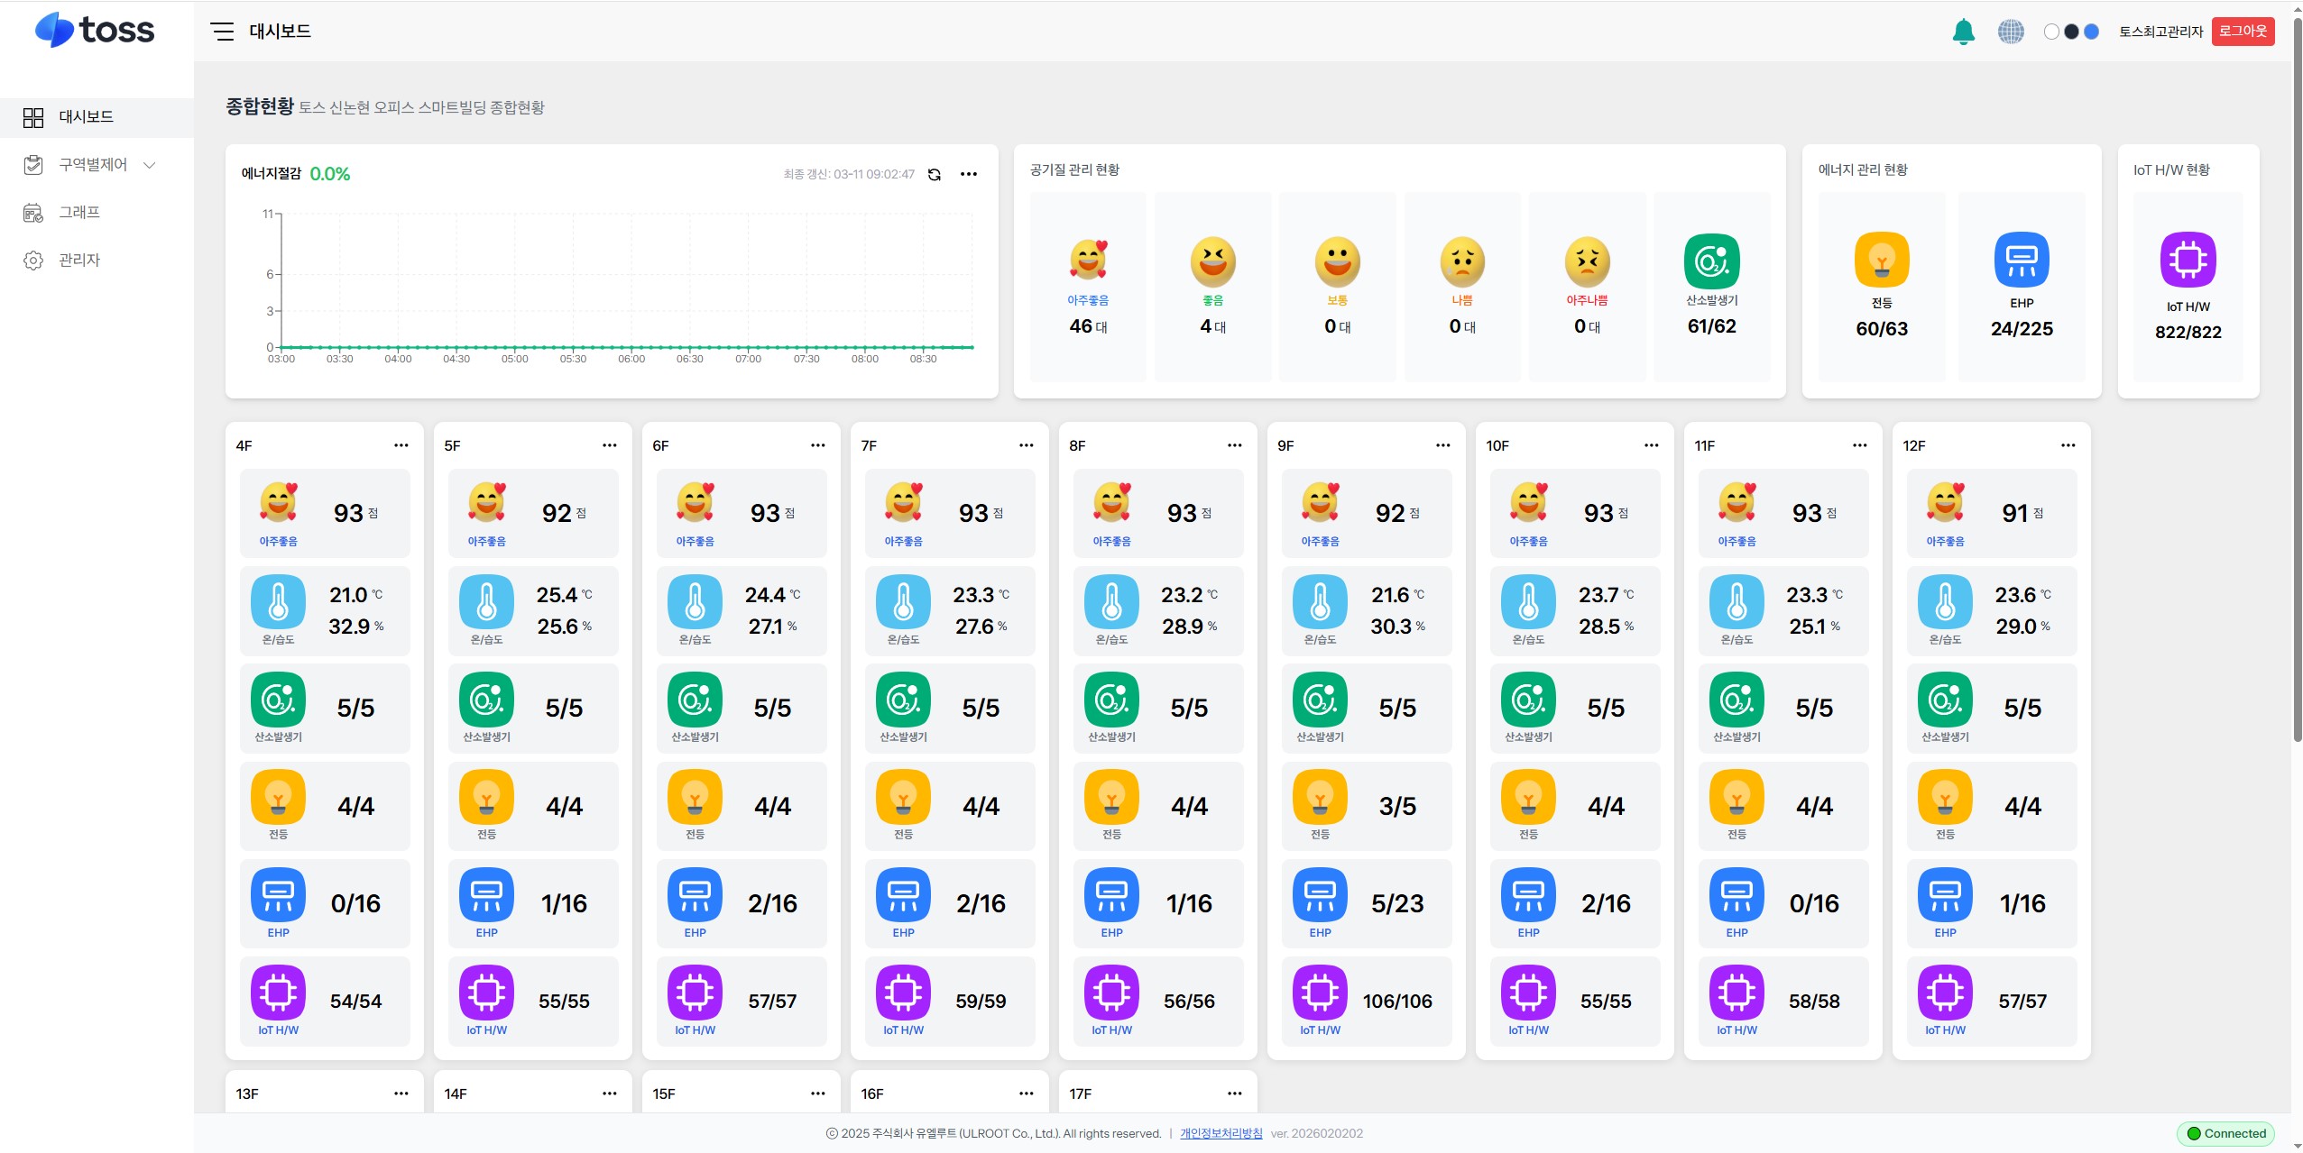Viewport: 2303px width, 1153px height.
Task: Click the 9F lighting bulb icon
Action: click(x=1320, y=797)
